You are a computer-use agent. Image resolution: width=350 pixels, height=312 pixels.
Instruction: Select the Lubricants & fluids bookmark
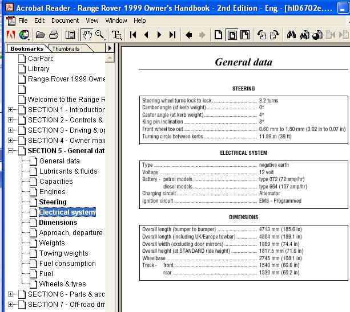pos(69,171)
